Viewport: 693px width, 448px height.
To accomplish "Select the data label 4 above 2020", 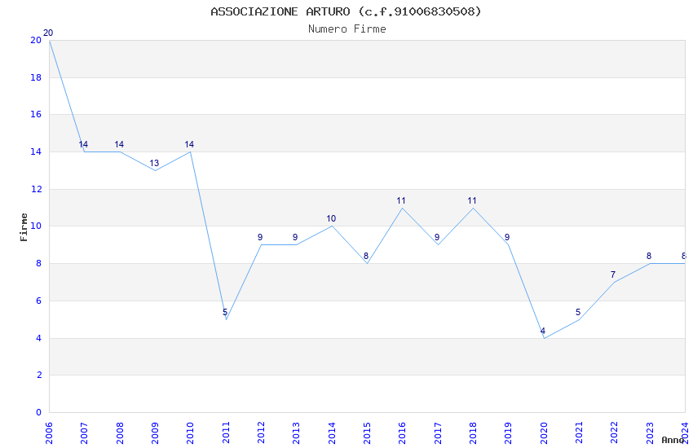I will click(x=543, y=331).
